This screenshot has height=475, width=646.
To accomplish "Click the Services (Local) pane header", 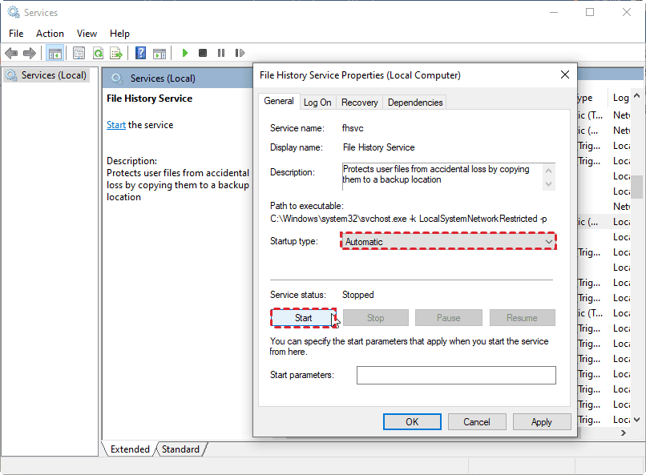I will [163, 78].
